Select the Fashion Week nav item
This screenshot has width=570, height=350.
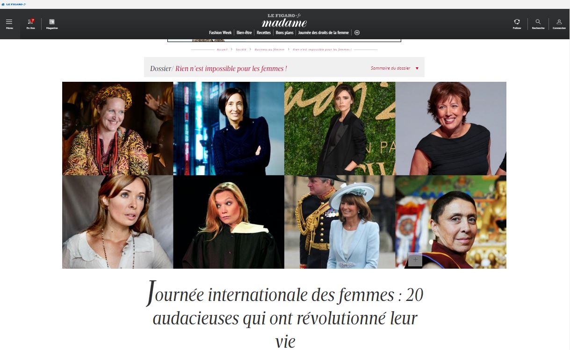(220, 33)
